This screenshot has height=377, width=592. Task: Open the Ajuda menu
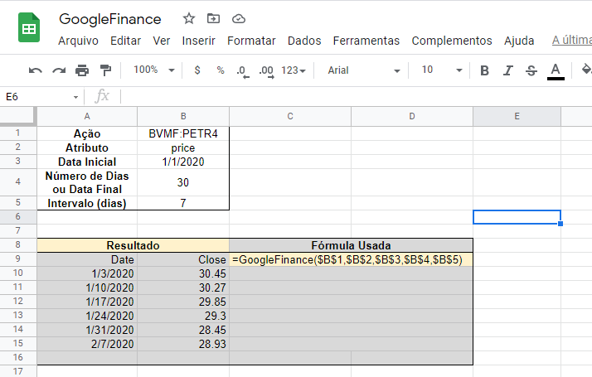coord(519,41)
